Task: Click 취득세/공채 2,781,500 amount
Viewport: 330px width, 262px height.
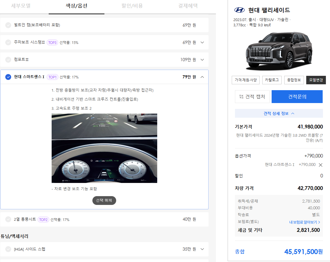Action: point(311,201)
